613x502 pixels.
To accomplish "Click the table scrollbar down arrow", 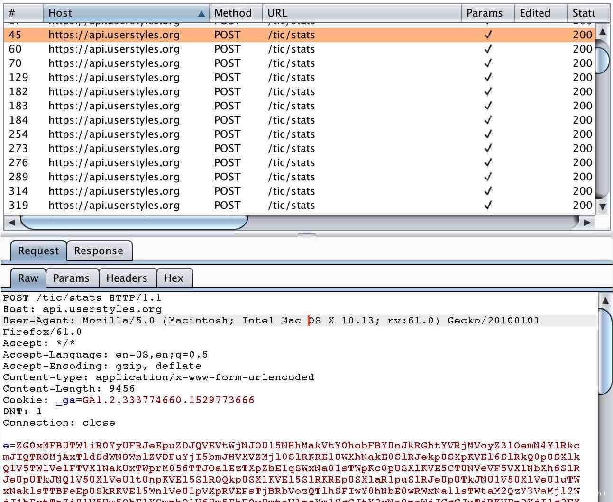I will (x=603, y=206).
